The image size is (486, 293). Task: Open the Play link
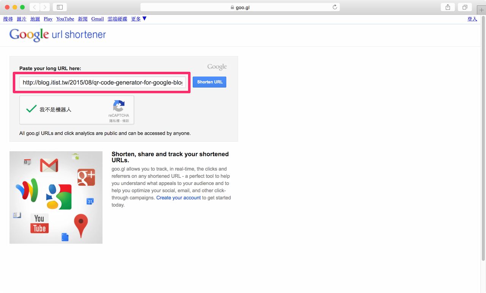click(48, 19)
